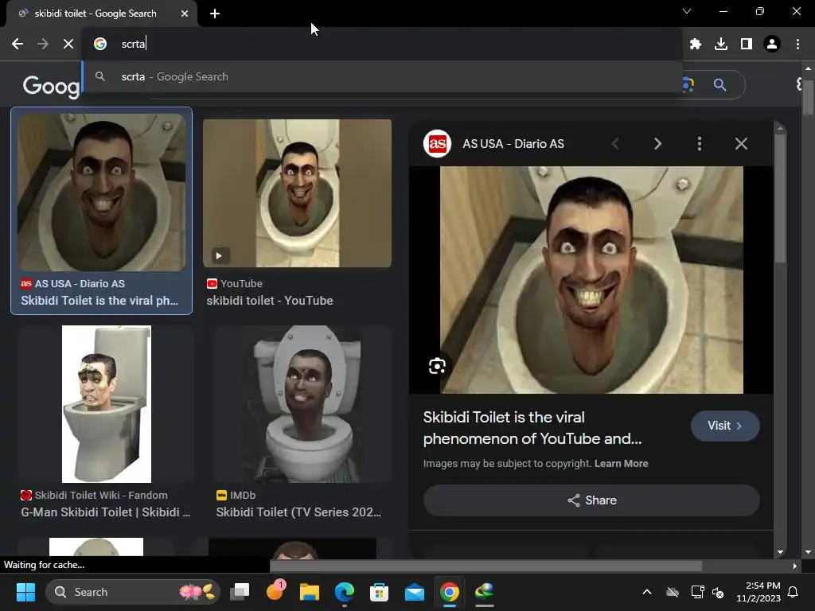Image resolution: width=815 pixels, height=611 pixels.
Task: Open the notifications bell
Action: coord(794,592)
